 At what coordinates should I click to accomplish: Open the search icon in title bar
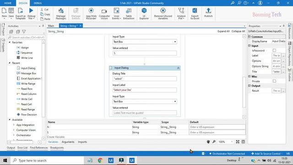(233, 3)
